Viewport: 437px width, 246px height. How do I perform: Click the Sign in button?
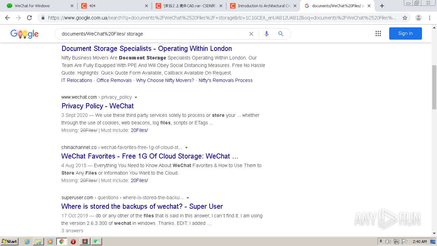(405, 33)
